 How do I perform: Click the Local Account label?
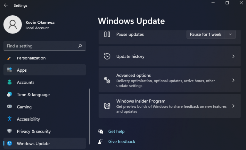tap(37, 28)
